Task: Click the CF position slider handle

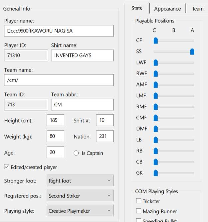Action: [156, 40]
